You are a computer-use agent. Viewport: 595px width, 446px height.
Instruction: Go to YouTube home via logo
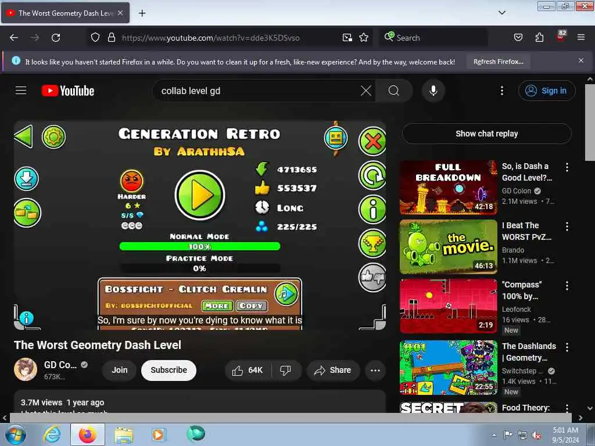click(68, 91)
